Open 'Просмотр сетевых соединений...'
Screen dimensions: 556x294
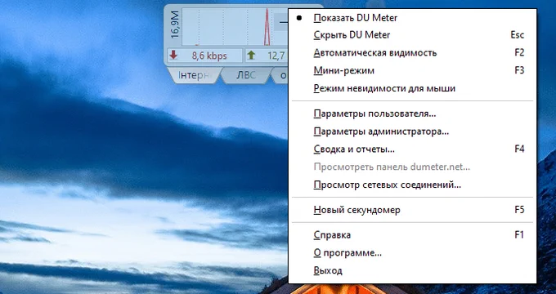[x=412, y=185]
